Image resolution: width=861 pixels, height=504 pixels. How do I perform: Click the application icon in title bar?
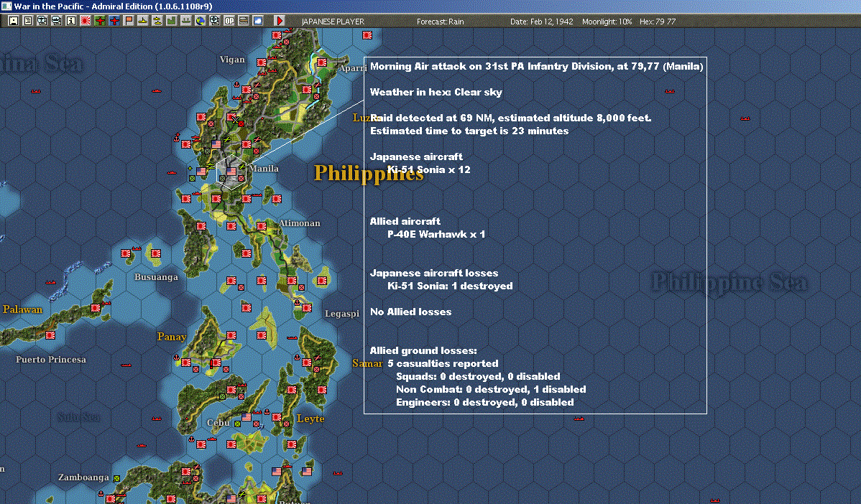[6, 6]
